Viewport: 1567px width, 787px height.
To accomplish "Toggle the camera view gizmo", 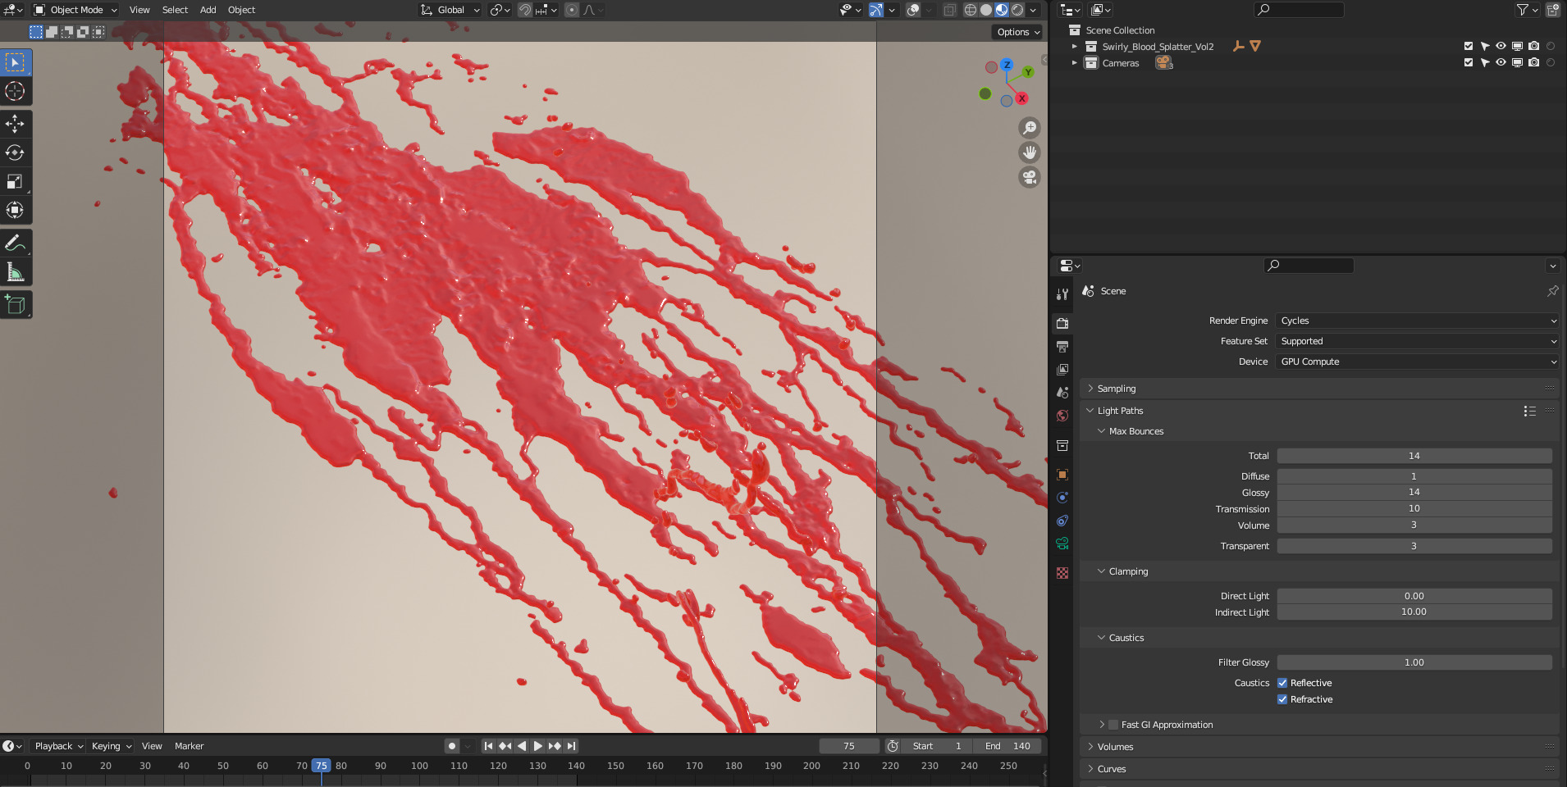I will 1030,177.
